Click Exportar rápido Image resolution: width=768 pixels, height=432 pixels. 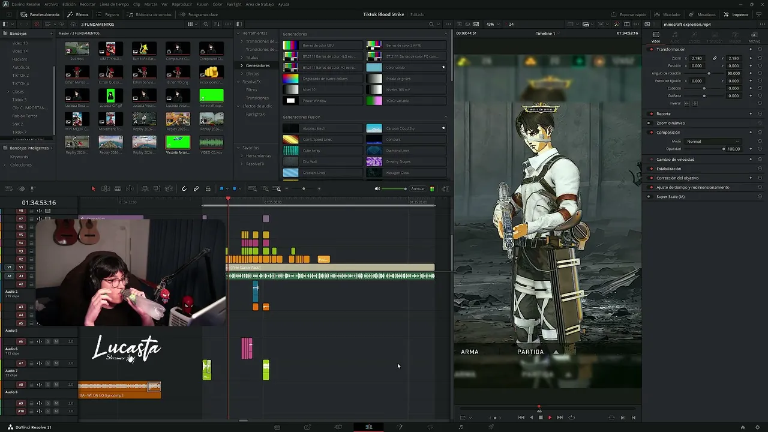coord(629,14)
